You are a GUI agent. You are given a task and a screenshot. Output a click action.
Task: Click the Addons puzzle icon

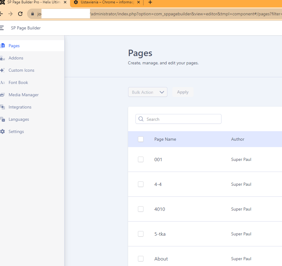[3, 58]
